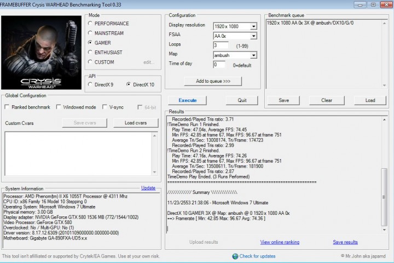Clear the benchmark queue
Viewport: 394px width, 263px height.
click(327, 100)
